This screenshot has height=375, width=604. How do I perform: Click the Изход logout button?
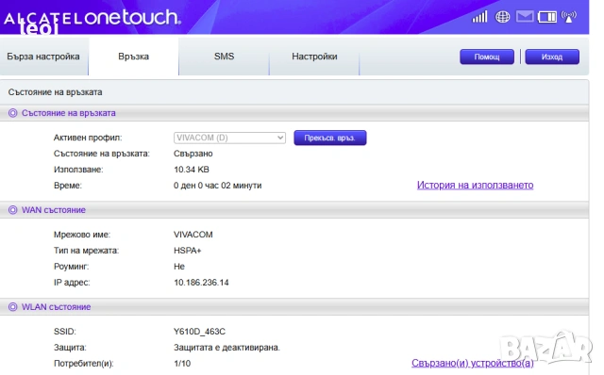552,57
